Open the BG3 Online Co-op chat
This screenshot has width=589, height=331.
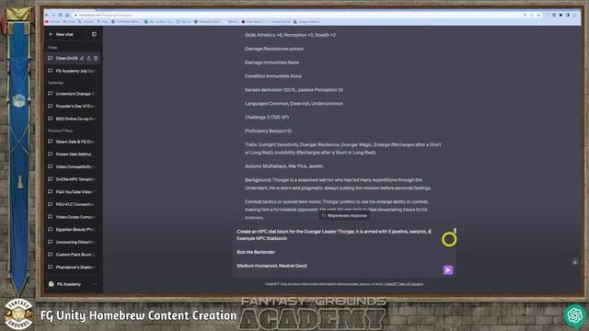point(73,119)
